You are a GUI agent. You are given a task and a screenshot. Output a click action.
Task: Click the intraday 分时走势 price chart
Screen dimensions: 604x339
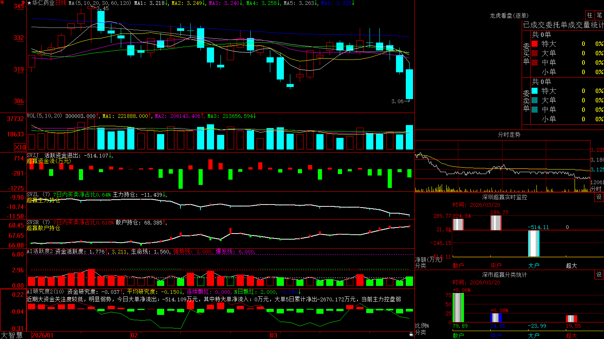tap(502, 160)
